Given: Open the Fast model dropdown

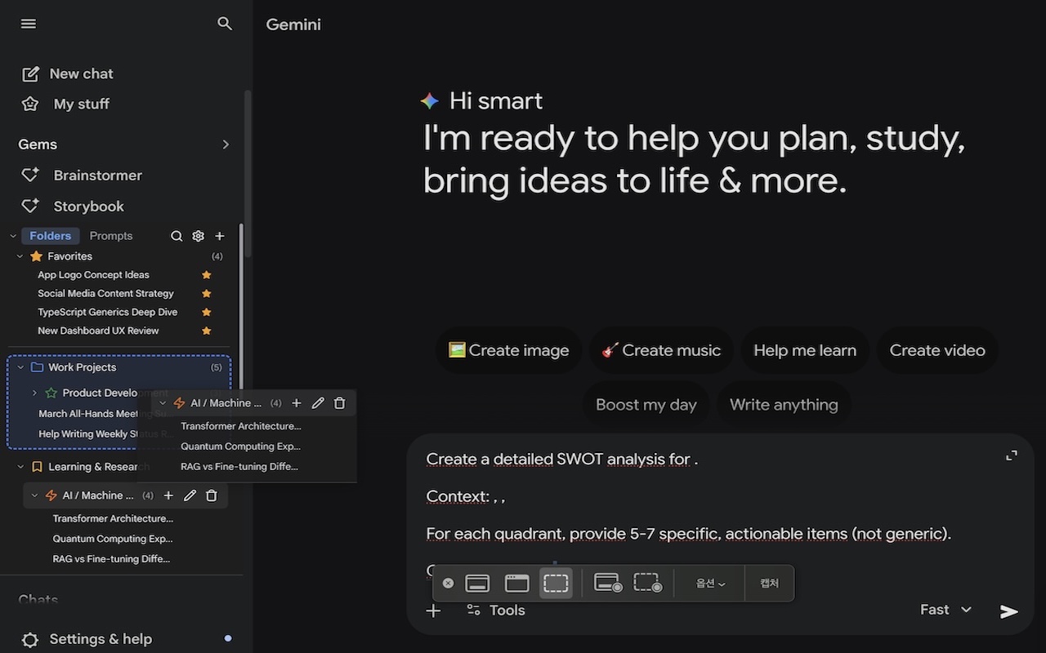Looking at the screenshot, I should 945,610.
